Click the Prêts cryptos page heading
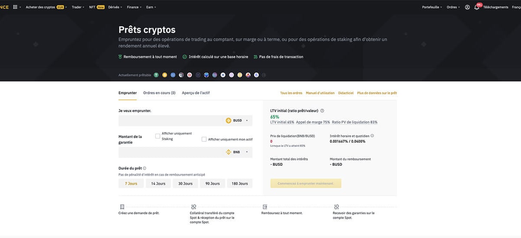521x238 pixels. click(x=147, y=30)
